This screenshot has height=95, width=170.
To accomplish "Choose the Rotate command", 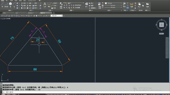I will point(29,3).
